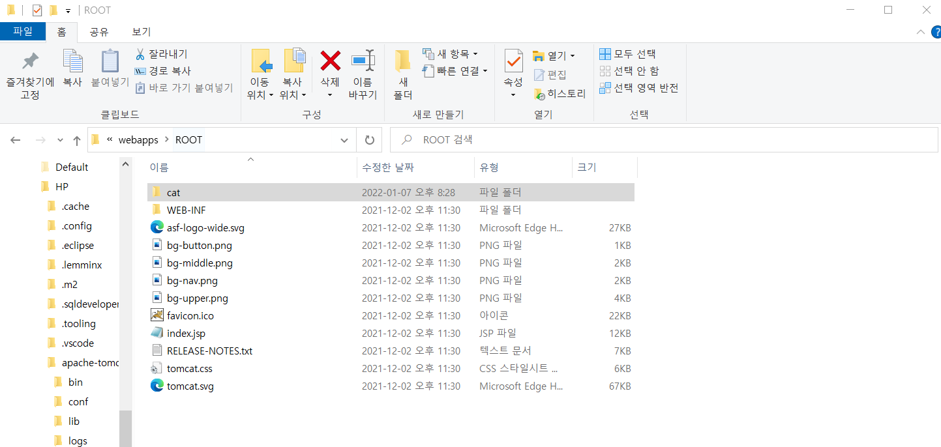
Task: Select the WEB-INF folder
Action: 391,210
